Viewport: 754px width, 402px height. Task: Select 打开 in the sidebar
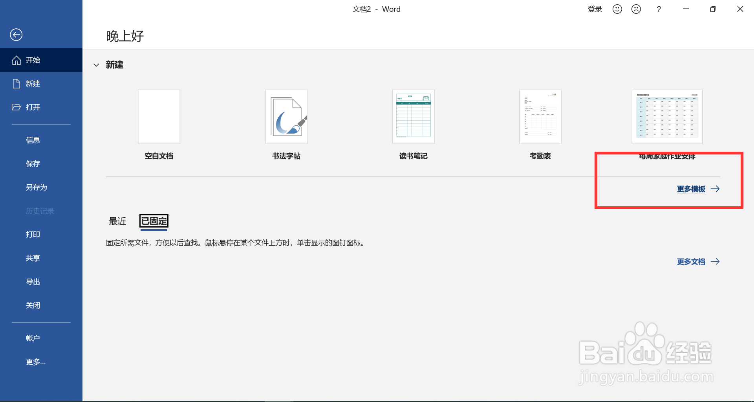coord(41,107)
